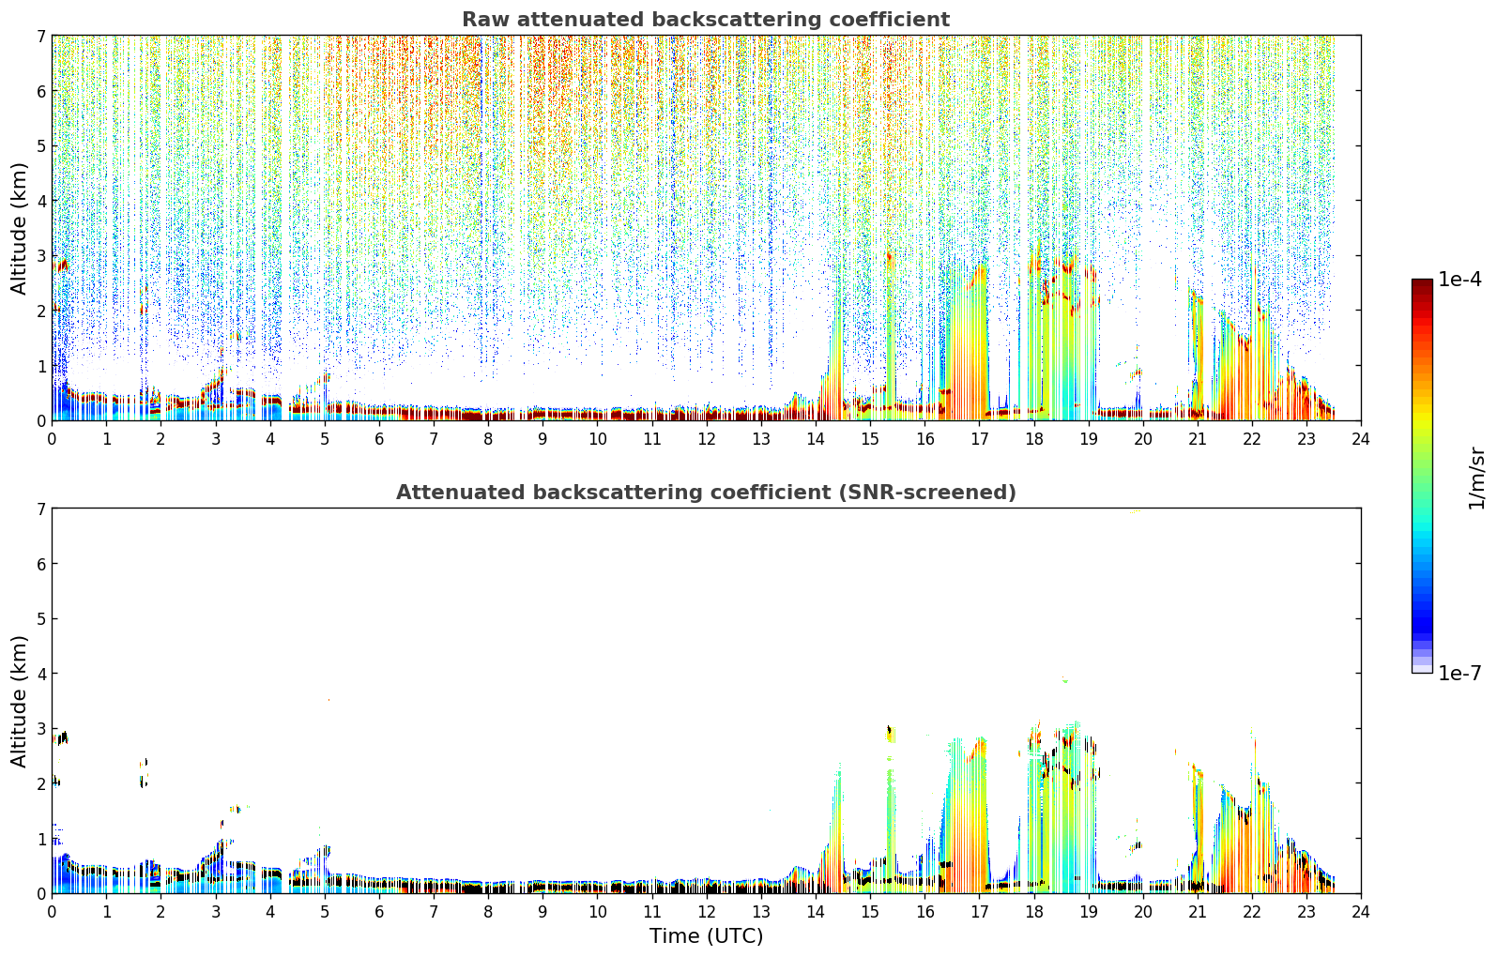Click the 'Attenuated backscattering coefficient (SNR-screened)' title
Screen dimensions: 1497x957
click(706, 493)
